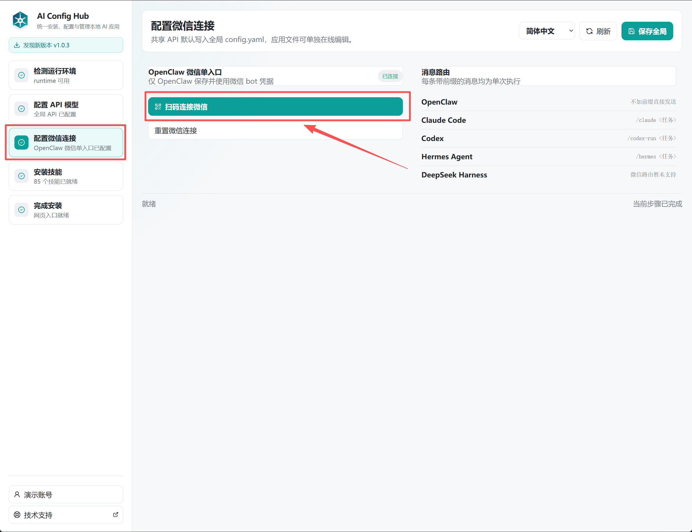
Task: Click the check icon for 配置 API 模型
Action: pyautogui.click(x=21, y=109)
